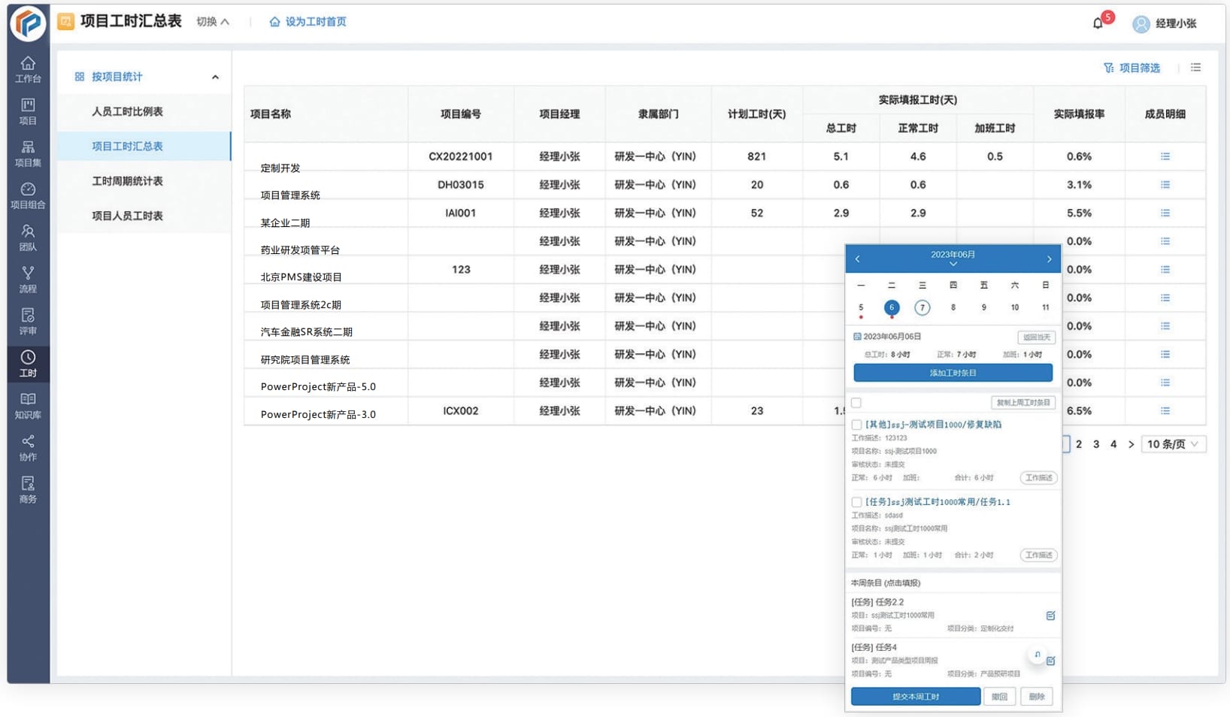Click 添加工时条目 button

[x=953, y=373]
